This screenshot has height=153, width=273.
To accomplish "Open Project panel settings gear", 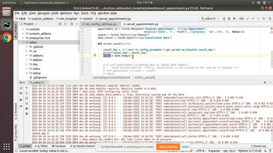I will (x=72, y=24).
